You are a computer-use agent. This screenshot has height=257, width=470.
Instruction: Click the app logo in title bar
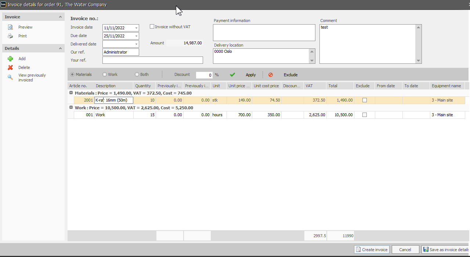click(x=3, y=4)
